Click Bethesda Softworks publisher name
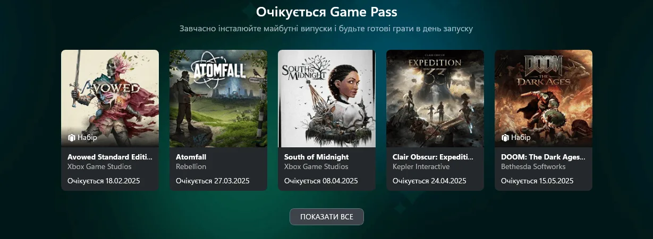Image resolution: width=653 pixels, height=239 pixels. click(x=533, y=166)
